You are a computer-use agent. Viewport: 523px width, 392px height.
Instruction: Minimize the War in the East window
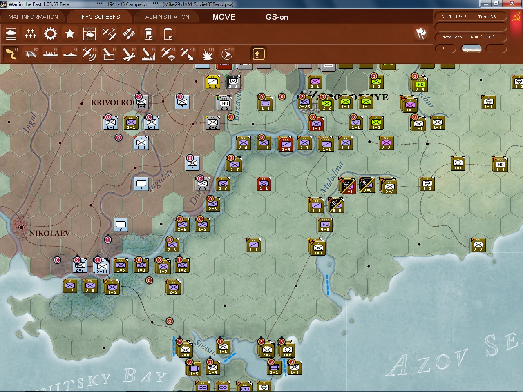(x=485, y=4)
